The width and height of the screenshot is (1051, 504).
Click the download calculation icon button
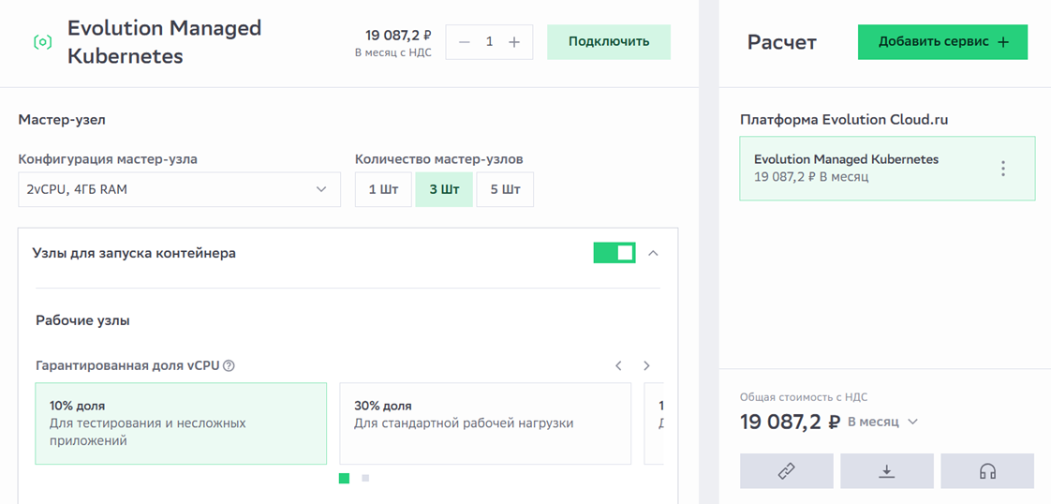click(x=887, y=471)
